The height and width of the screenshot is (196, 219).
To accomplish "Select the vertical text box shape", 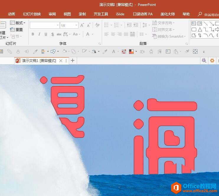I will coord(200,23).
